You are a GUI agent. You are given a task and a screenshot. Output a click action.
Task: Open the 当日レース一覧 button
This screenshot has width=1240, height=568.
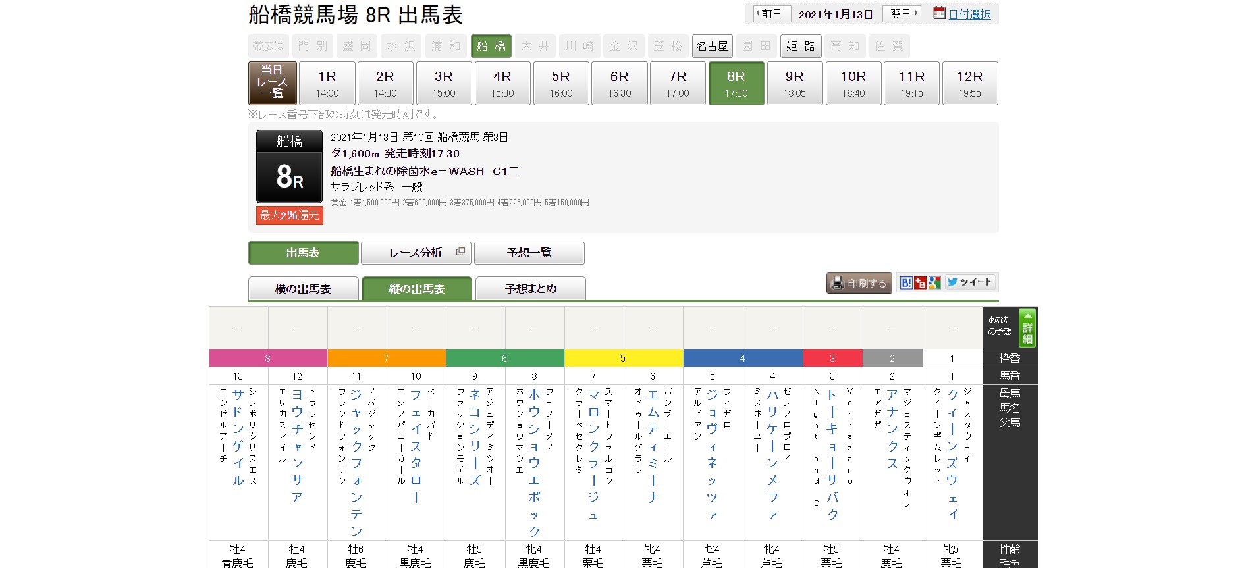[272, 83]
